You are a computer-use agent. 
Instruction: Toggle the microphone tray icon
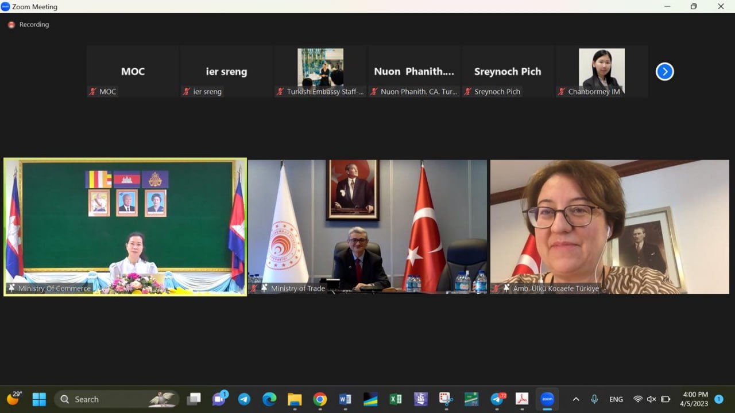click(594, 399)
